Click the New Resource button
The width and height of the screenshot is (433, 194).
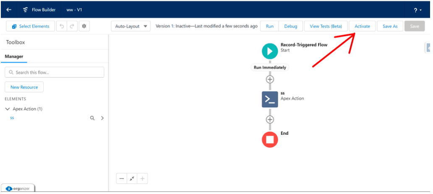pos(24,87)
